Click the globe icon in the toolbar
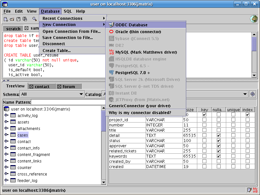Image resolution: width=260 pixels, height=195 pixels. click(x=254, y=19)
